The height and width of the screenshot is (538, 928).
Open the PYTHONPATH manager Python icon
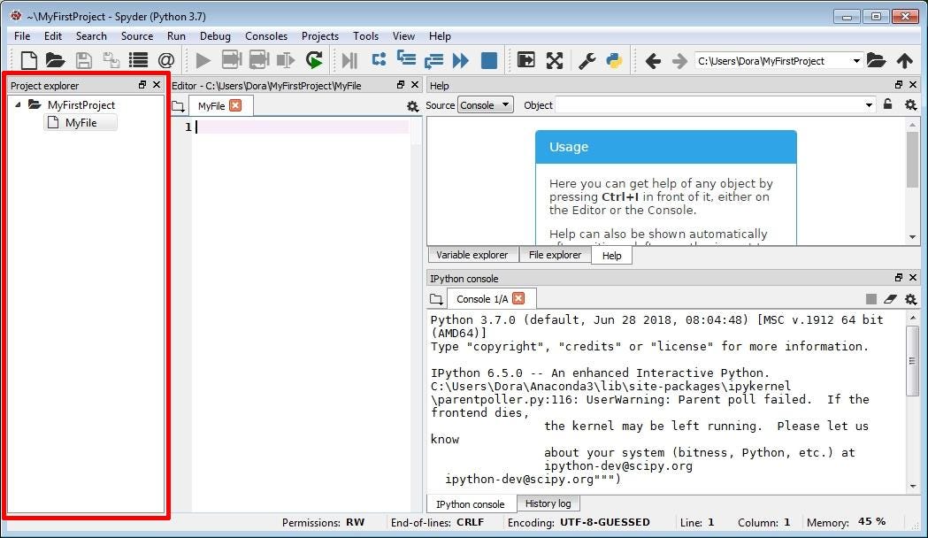615,60
